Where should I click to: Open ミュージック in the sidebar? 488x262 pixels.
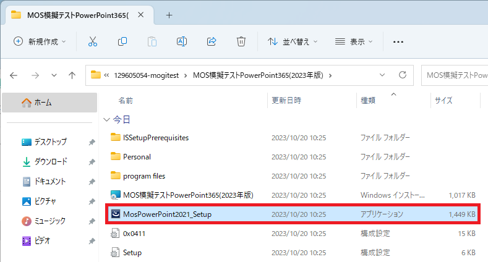click(50, 221)
